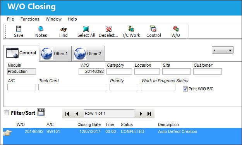Screen dimensions: 242x145
Task: Click the Work In Progress Status field
Action: point(158,87)
